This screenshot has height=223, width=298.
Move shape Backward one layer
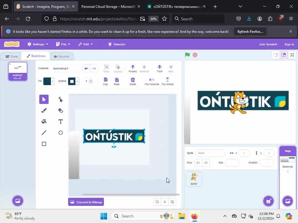click(144, 69)
